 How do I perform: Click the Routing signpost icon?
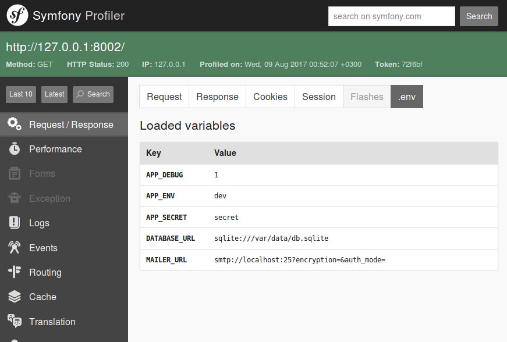15,272
